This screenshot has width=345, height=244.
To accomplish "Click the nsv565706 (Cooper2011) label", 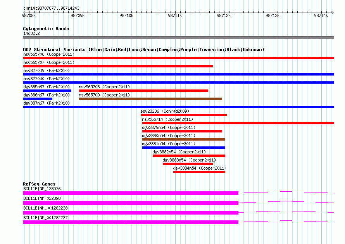I will tap(49, 54).
